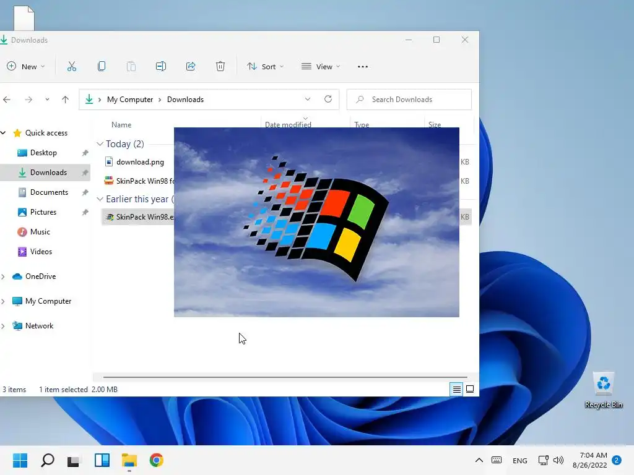This screenshot has width=634, height=475.
Task: Open the touch keyboard tray icon
Action: click(497, 460)
